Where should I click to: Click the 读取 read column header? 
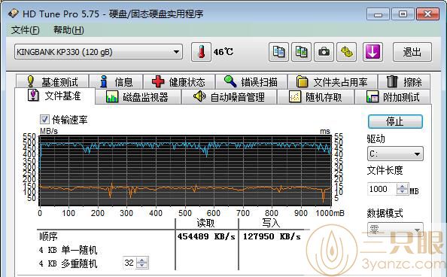click(206, 223)
